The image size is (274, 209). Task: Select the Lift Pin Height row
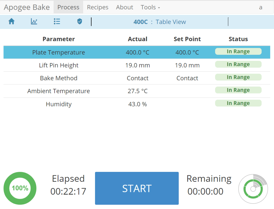(x=59, y=65)
